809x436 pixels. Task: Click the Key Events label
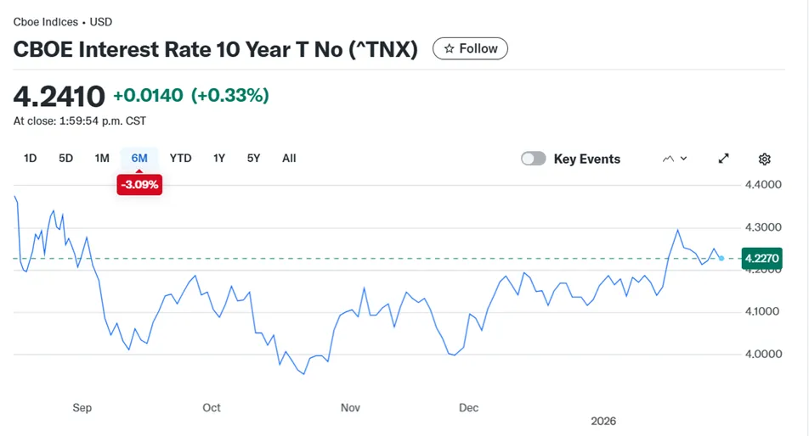(587, 159)
